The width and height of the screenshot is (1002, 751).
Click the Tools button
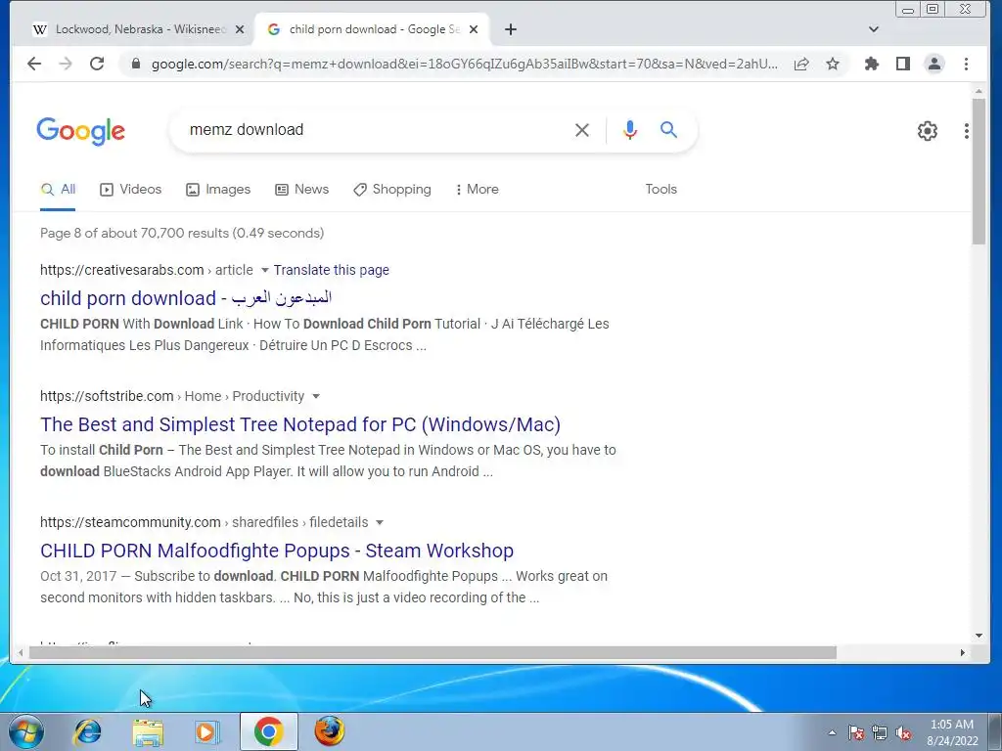660,190
